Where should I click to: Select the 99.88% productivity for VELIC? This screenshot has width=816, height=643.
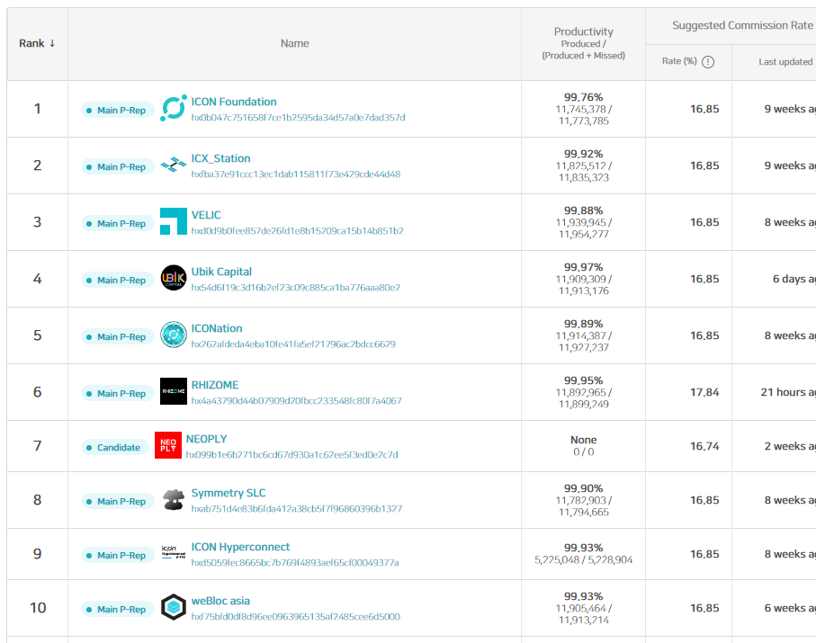click(x=583, y=210)
